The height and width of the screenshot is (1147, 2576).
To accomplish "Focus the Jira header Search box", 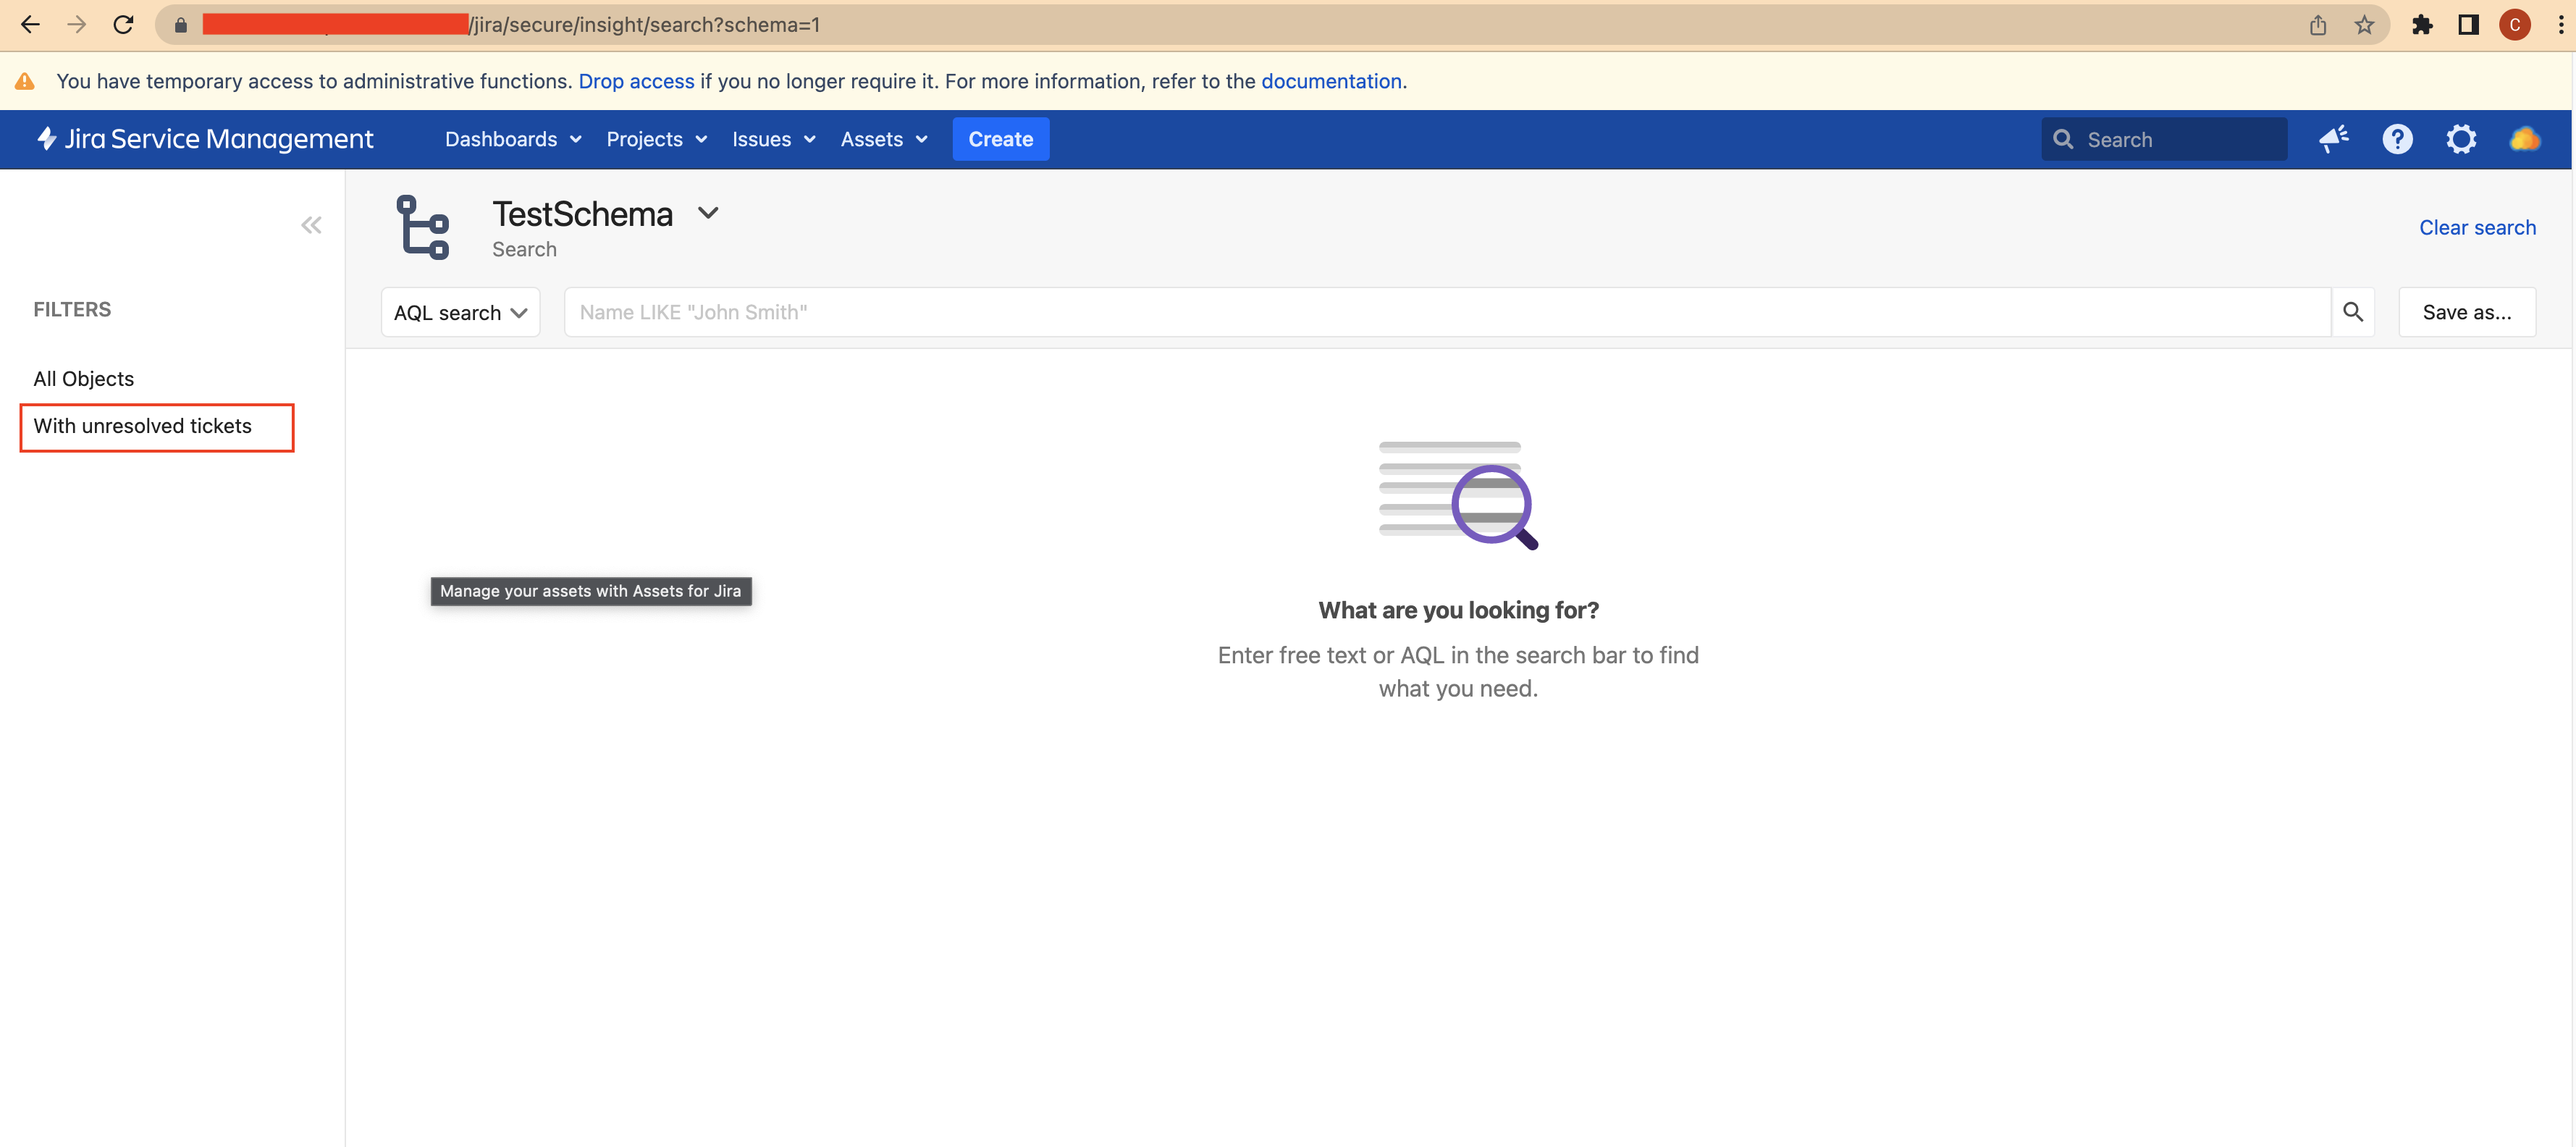I will tap(2164, 139).
